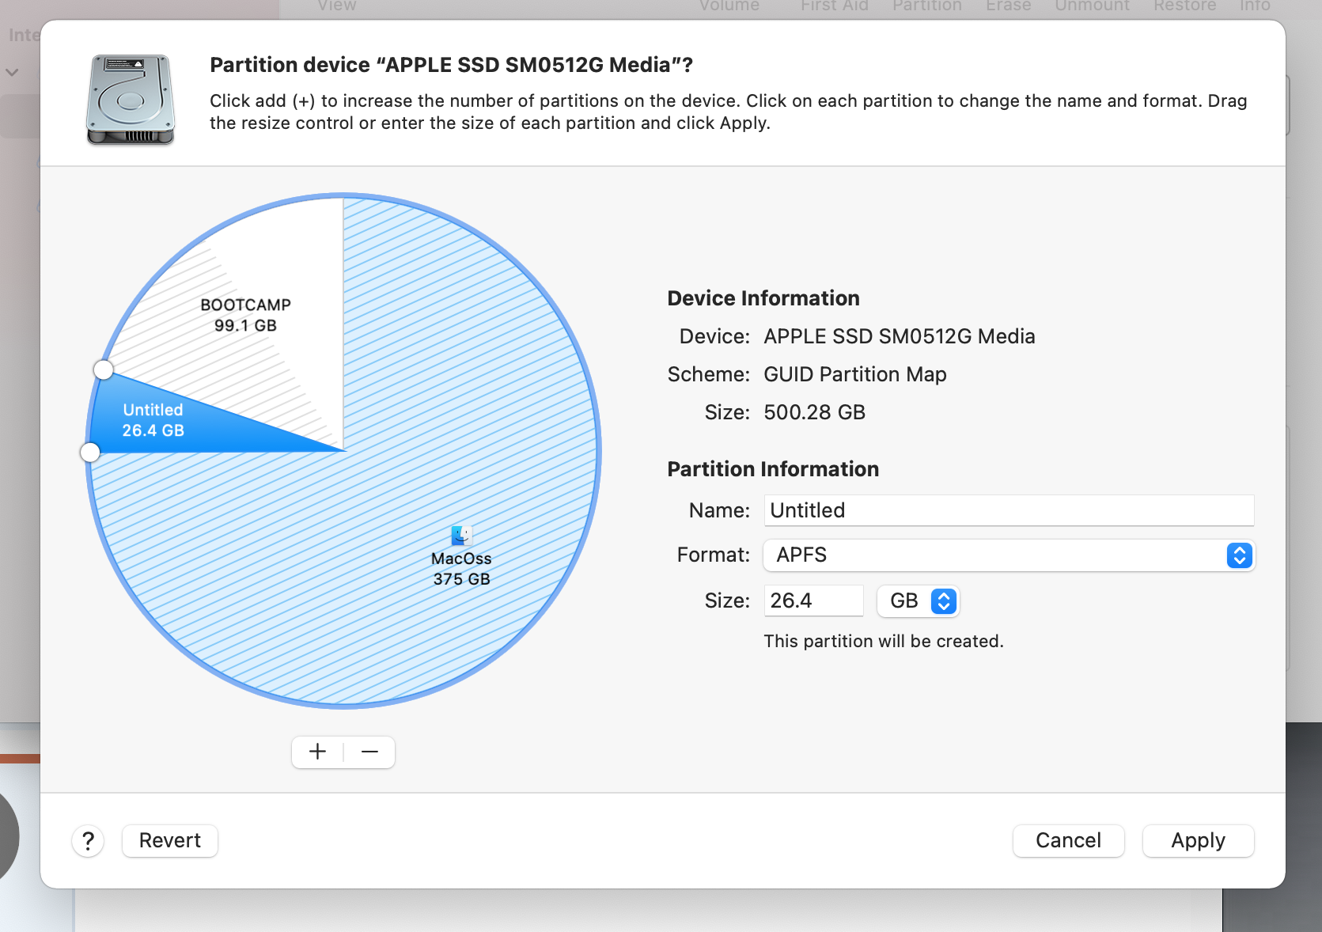
Task: Click the partition Name text field
Action: 1008,510
